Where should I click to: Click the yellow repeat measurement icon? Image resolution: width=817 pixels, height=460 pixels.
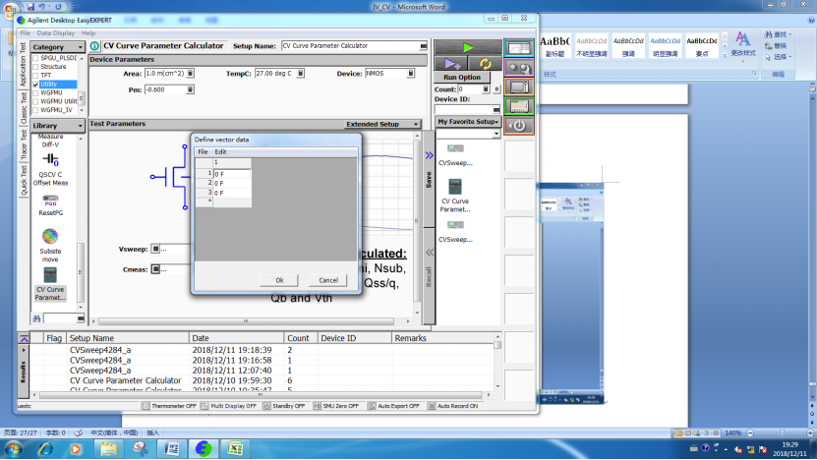click(485, 64)
